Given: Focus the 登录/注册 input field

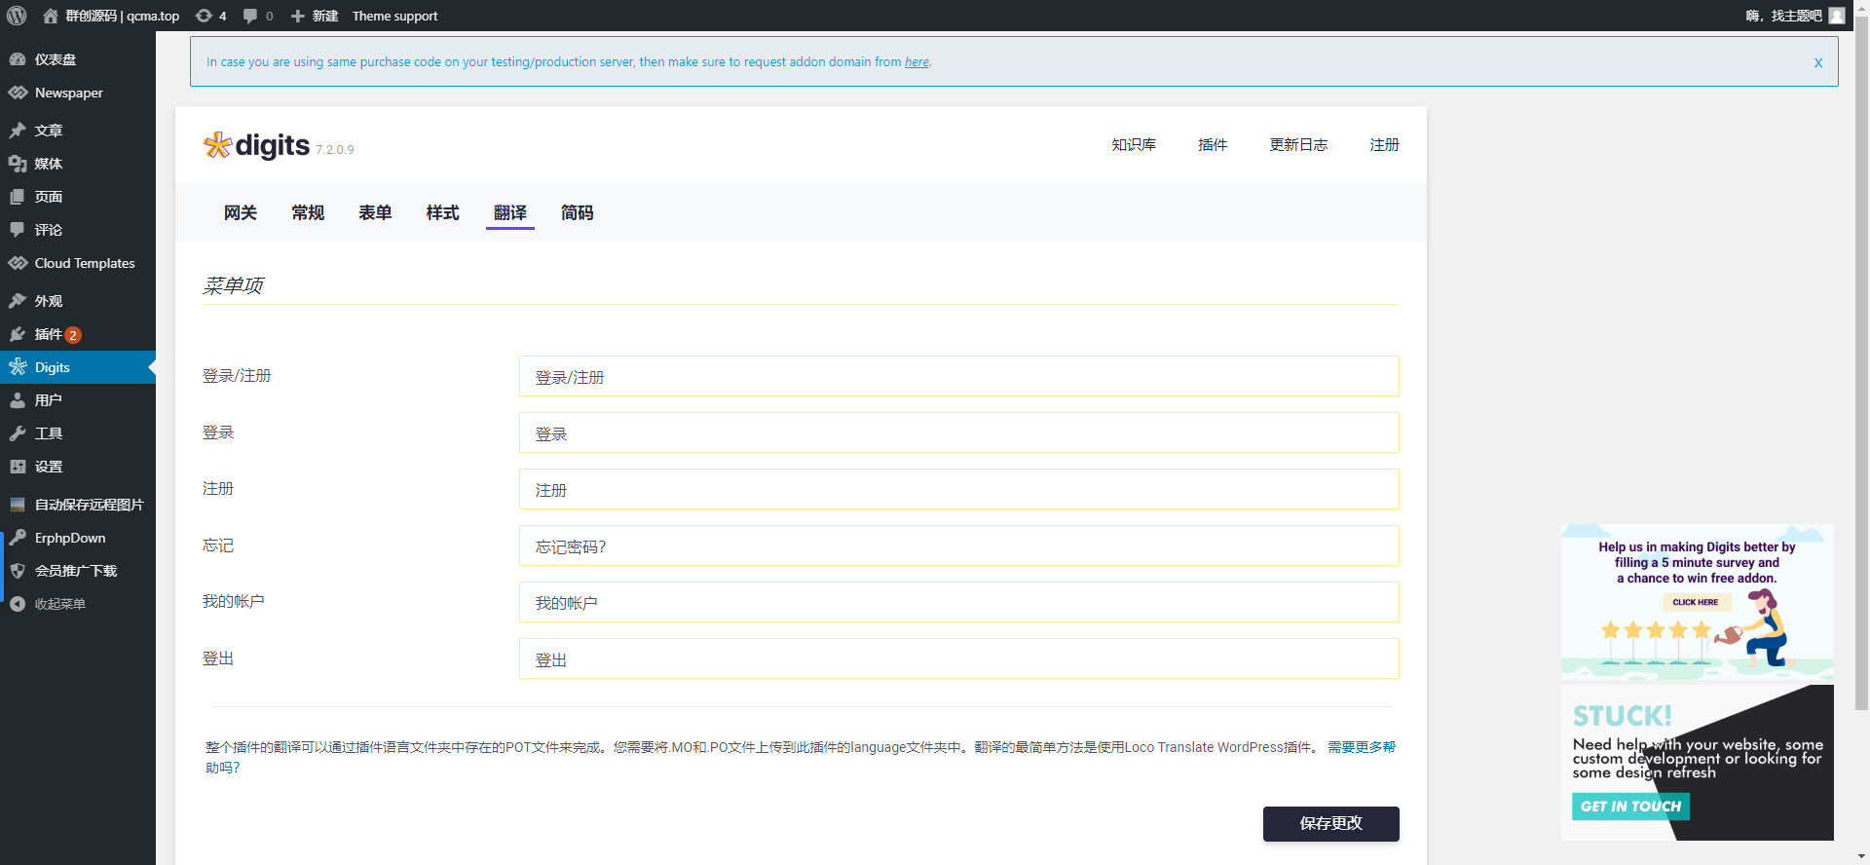Looking at the screenshot, I should [959, 376].
